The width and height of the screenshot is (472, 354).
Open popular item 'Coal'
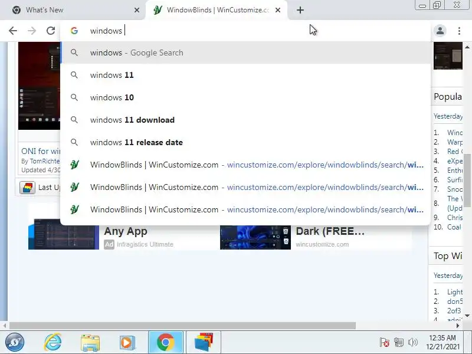pyautogui.click(x=454, y=227)
